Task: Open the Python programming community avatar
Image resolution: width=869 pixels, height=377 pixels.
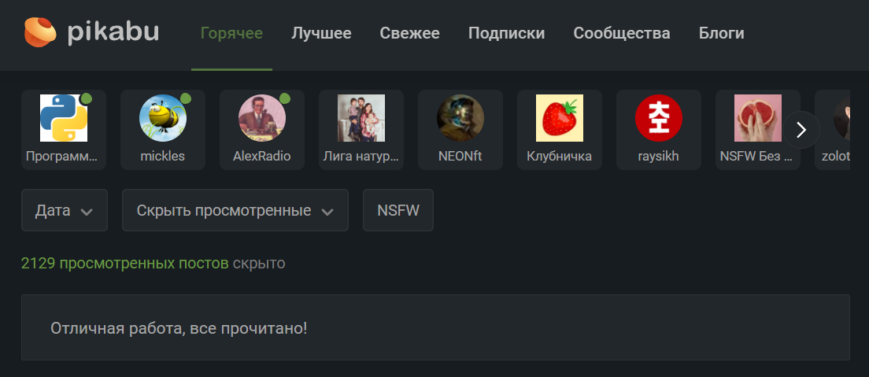Action: (x=64, y=118)
